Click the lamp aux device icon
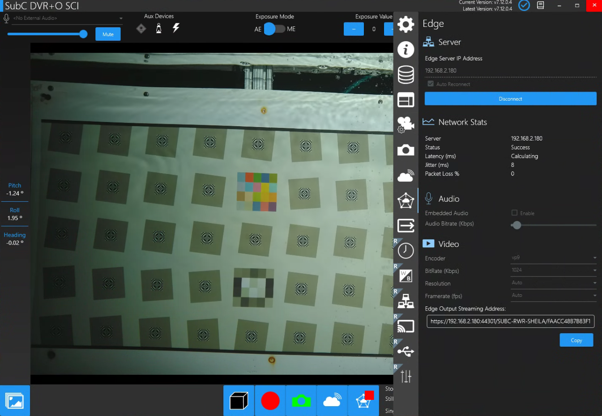The image size is (602, 416). pos(158,29)
